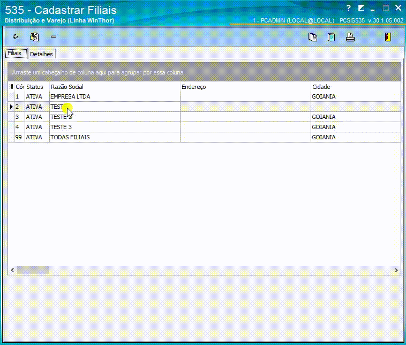The height and width of the screenshot is (345, 406).
Task: Click the horizontal scrollbar right arrow
Action: point(396,270)
